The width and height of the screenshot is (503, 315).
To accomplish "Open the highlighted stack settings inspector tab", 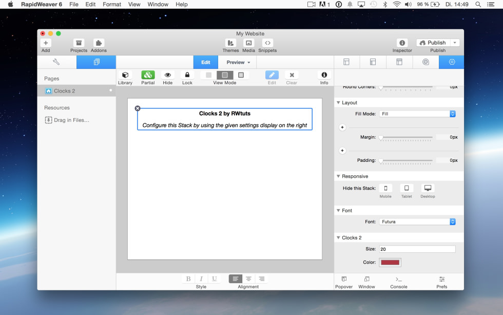I will 452,62.
